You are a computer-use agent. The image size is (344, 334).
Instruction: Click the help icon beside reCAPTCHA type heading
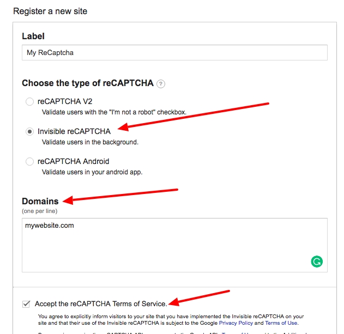pyautogui.click(x=161, y=84)
